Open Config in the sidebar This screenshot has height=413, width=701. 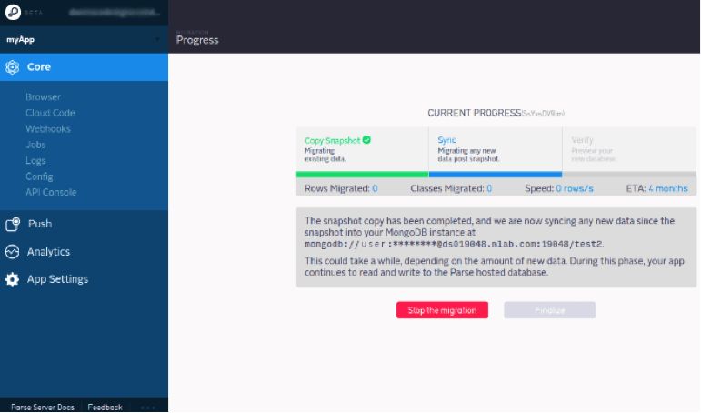[x=39, y=176]
